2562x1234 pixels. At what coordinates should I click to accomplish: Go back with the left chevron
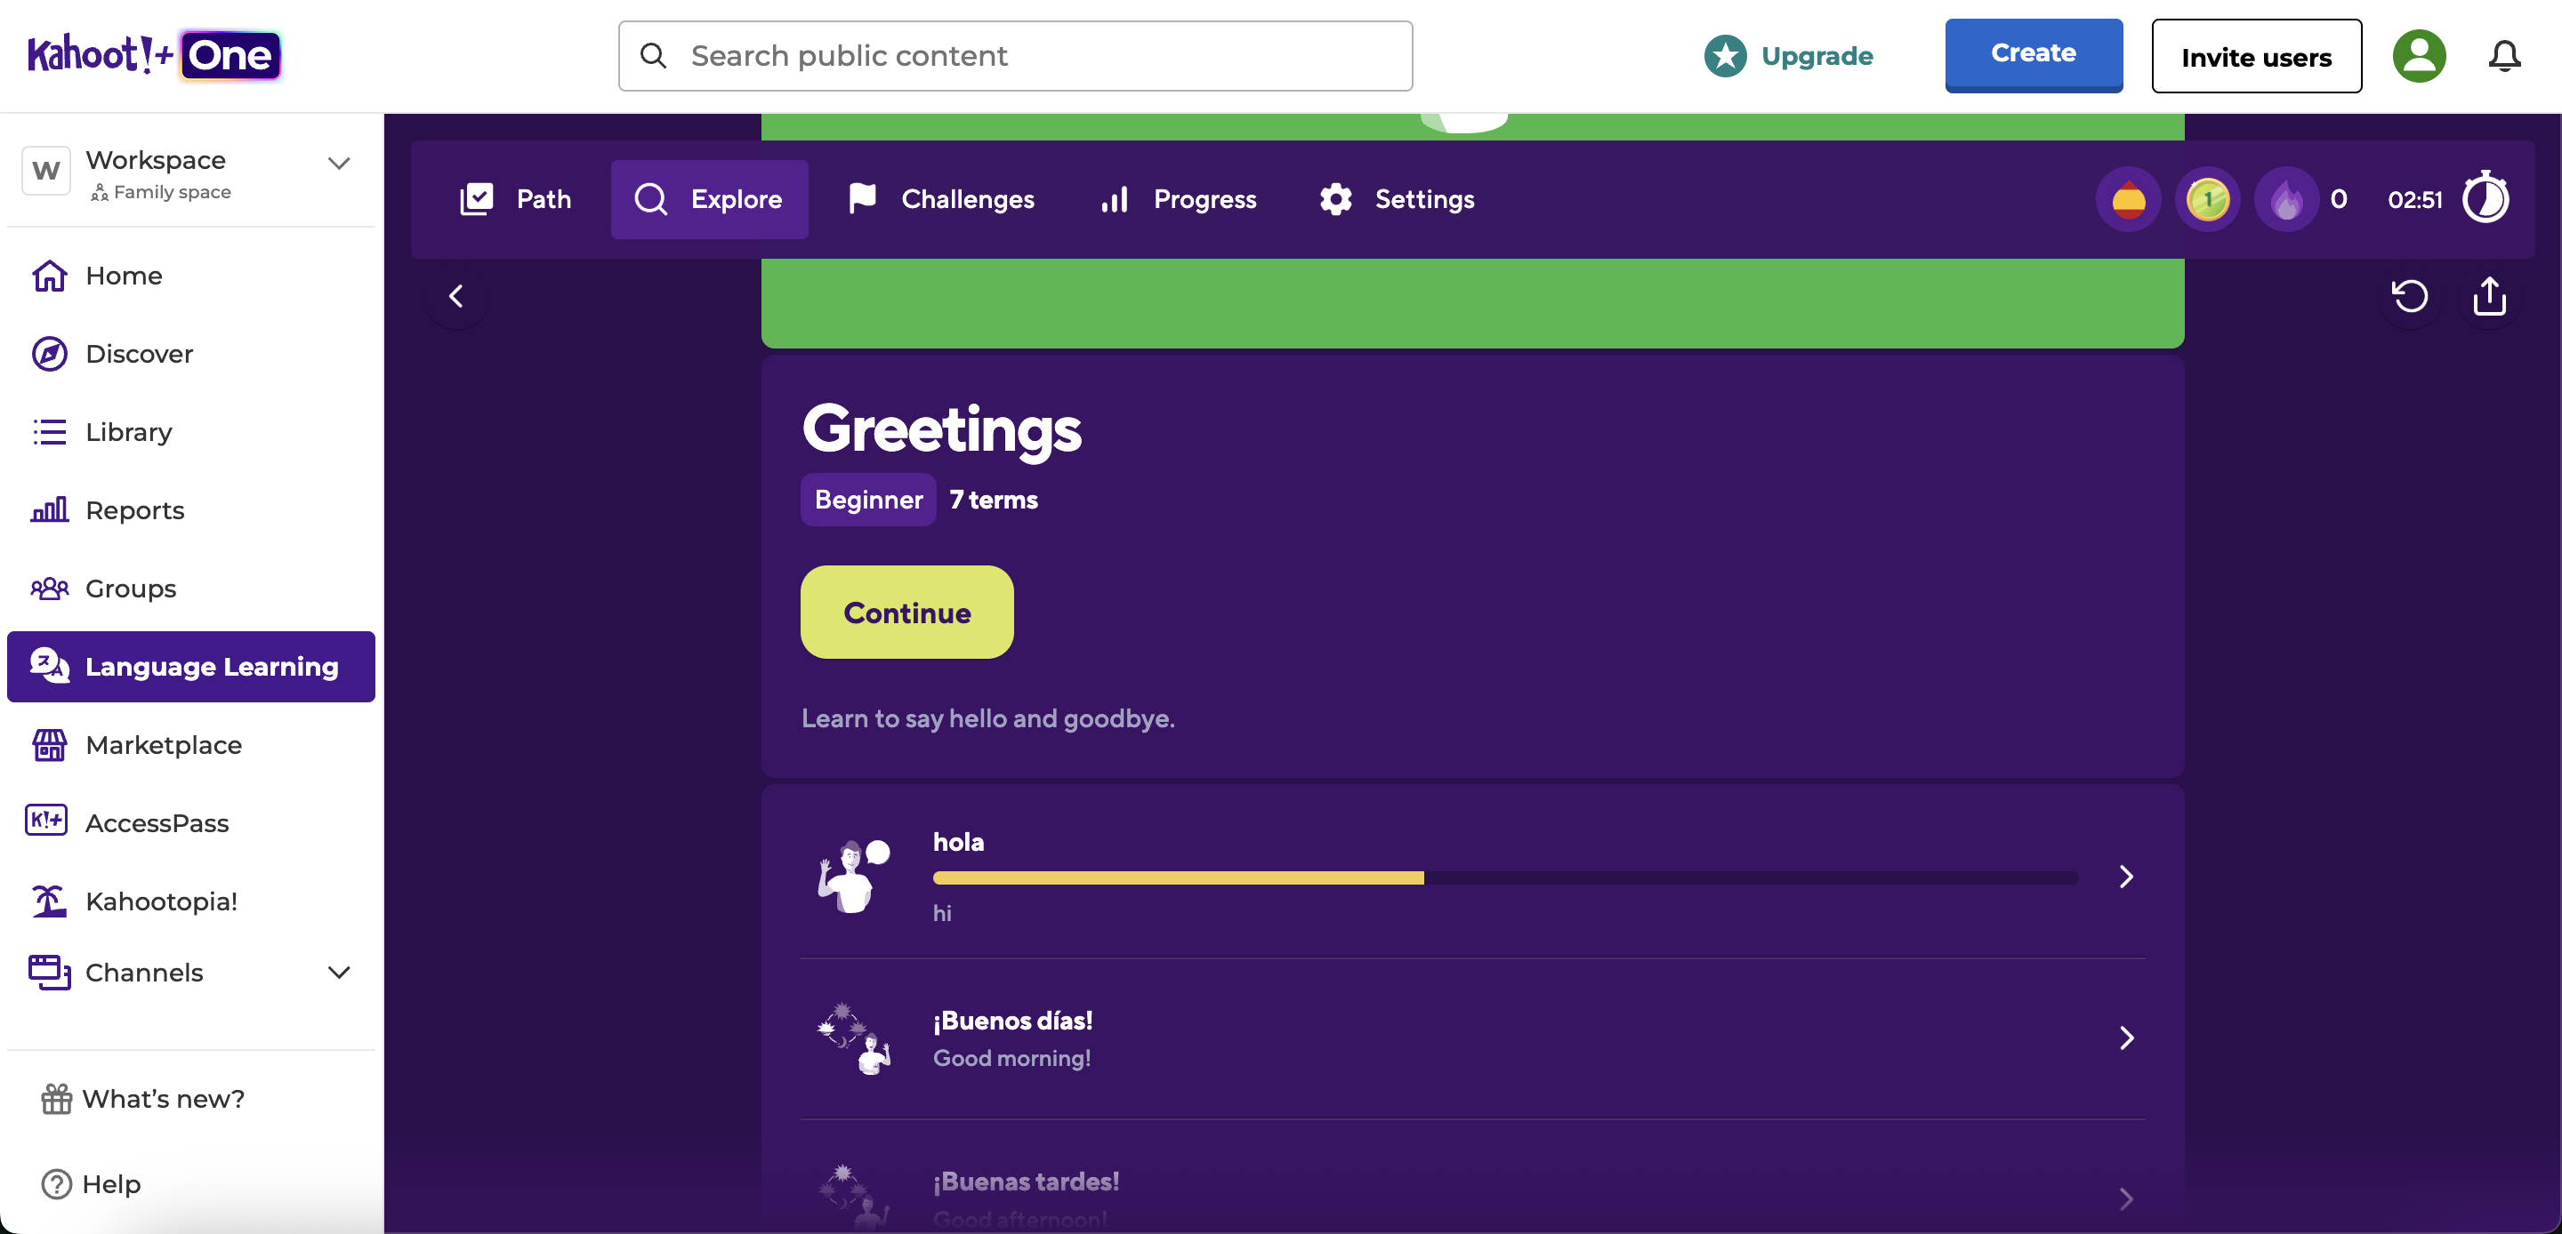[456, 296]
